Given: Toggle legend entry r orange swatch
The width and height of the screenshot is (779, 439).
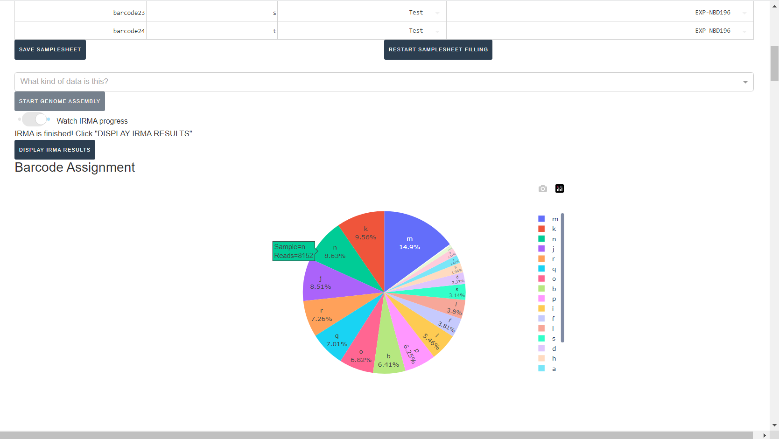Looking at the screenshot, I should click(541, 258).
